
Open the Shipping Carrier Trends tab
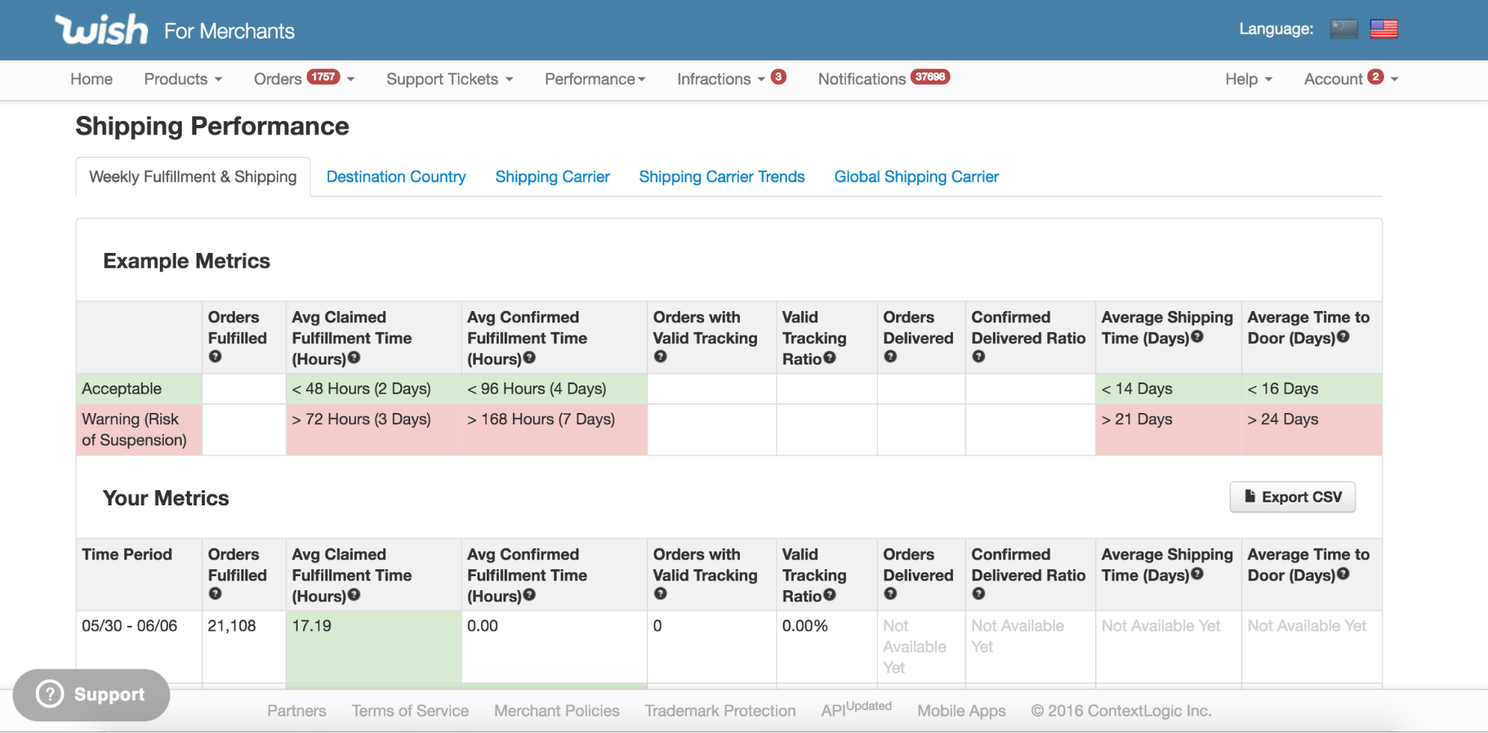(x=721, y=177)
